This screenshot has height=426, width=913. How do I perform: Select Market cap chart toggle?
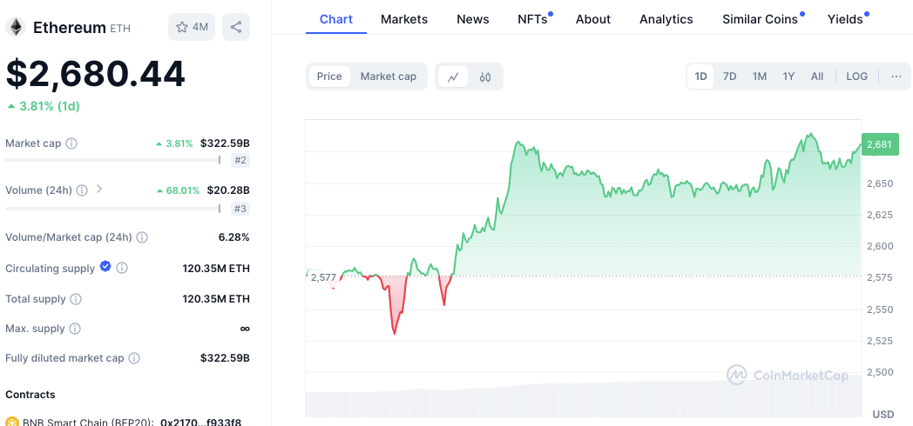pos(389,77)
